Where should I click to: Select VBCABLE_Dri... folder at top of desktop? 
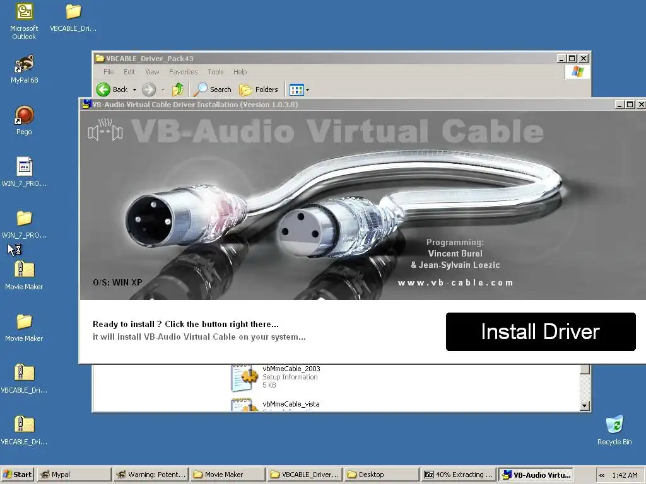[x=73, y=17]
